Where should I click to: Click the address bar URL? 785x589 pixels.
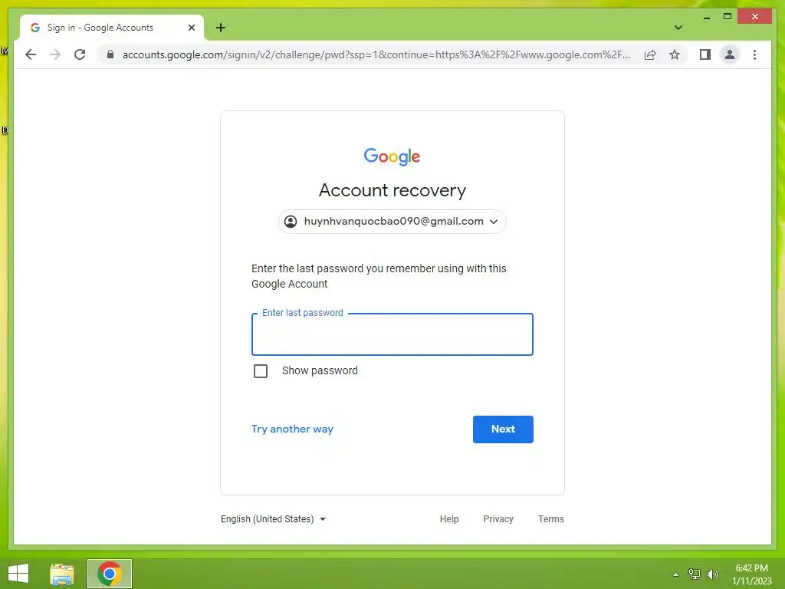tap(376, 54)
